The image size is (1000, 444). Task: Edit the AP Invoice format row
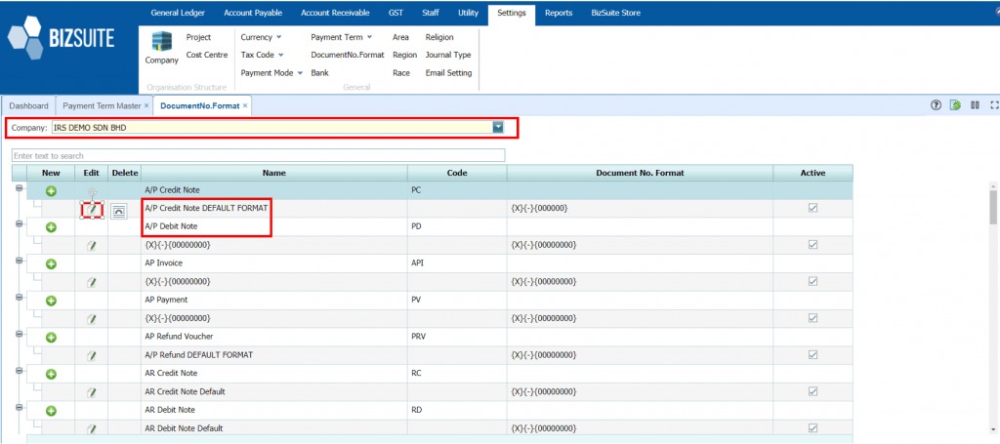pos(92,282)
